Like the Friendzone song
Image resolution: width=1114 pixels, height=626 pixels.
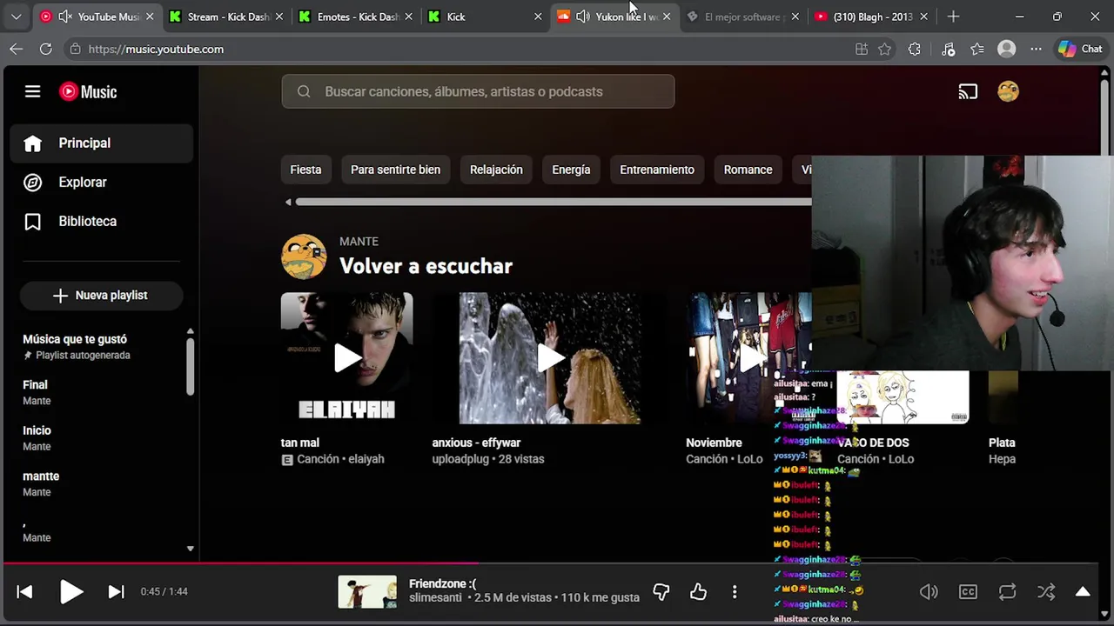pyautogui.click(x=698, y=592)
